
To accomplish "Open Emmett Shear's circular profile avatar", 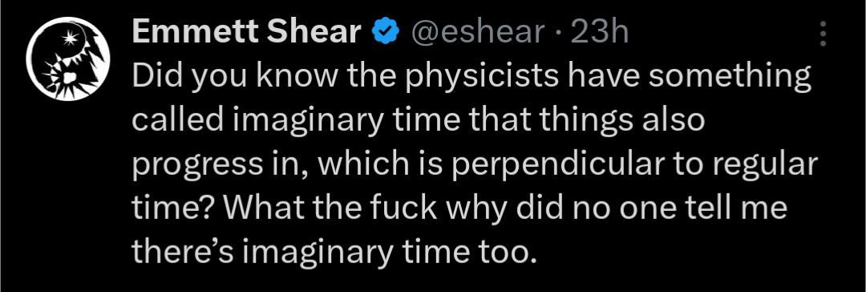I will tap(68, 59).
